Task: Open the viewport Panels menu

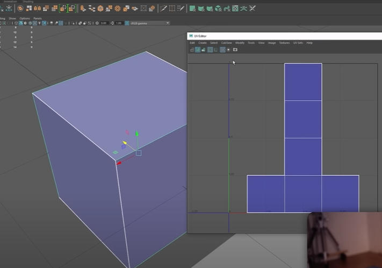Action: tap(38, 18)
